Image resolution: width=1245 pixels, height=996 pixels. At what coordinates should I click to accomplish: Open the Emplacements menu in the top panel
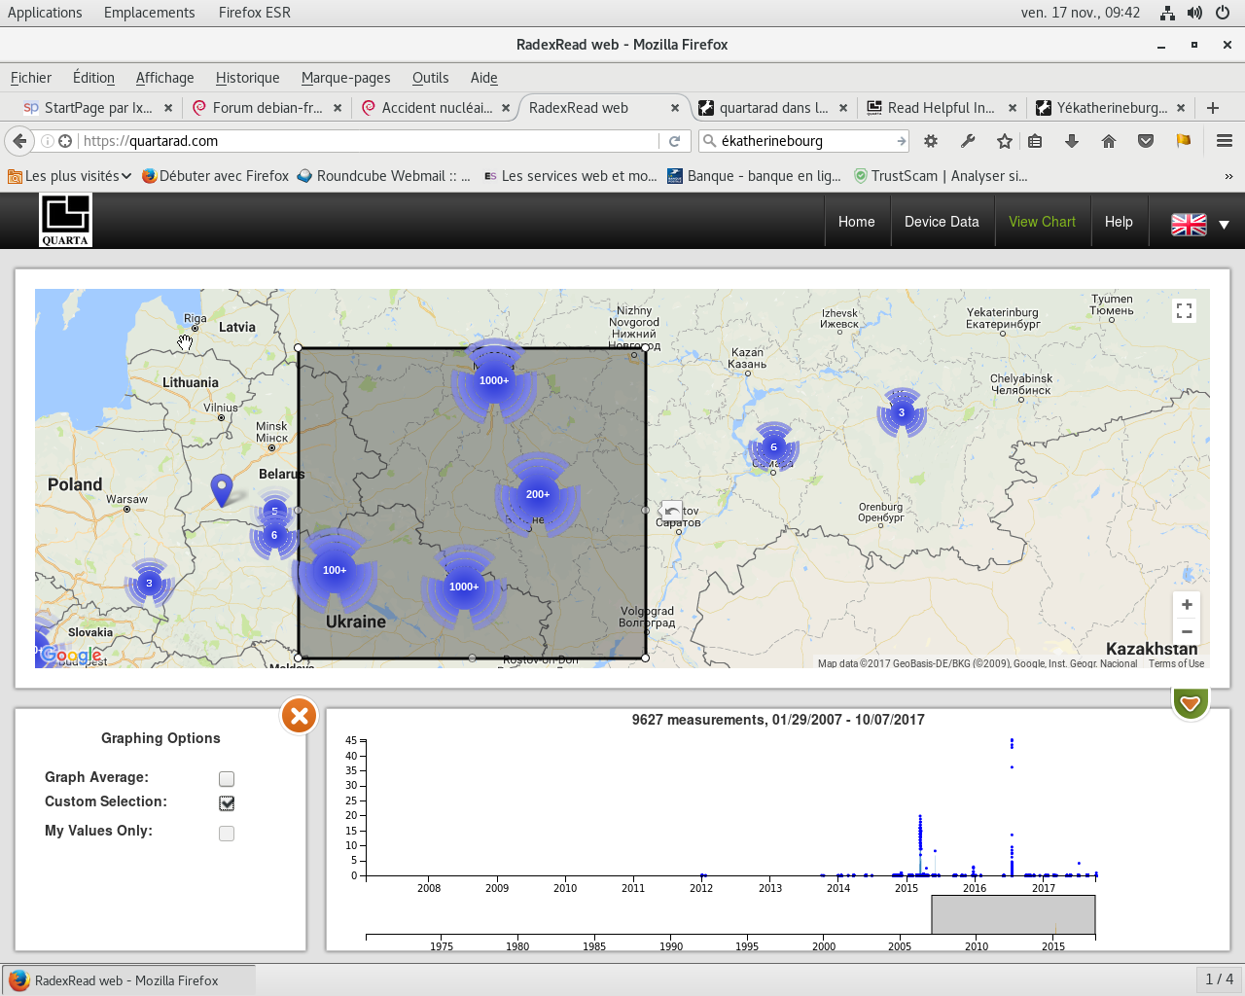click(x=149, y=13)
